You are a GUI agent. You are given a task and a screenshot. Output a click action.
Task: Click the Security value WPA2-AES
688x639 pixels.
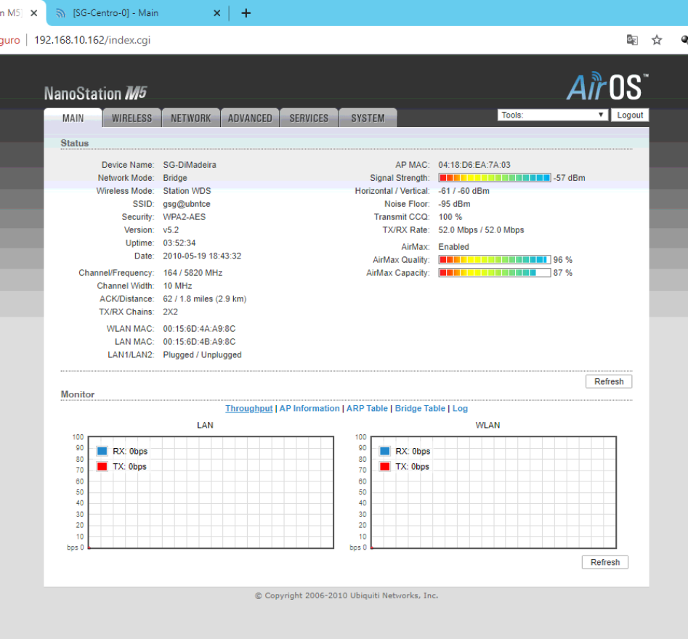pyautogui.click(x=185, y=217)
